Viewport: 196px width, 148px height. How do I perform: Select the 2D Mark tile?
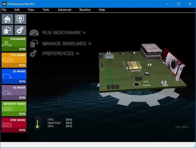pyautogui.click(x=14, y=76)
